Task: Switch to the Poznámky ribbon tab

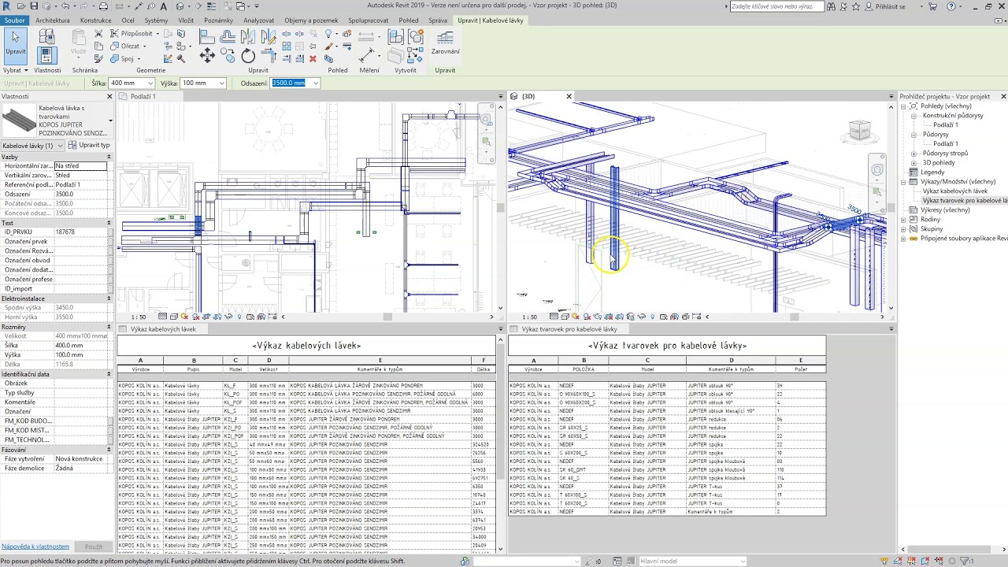Action: (x=218, y=20)
